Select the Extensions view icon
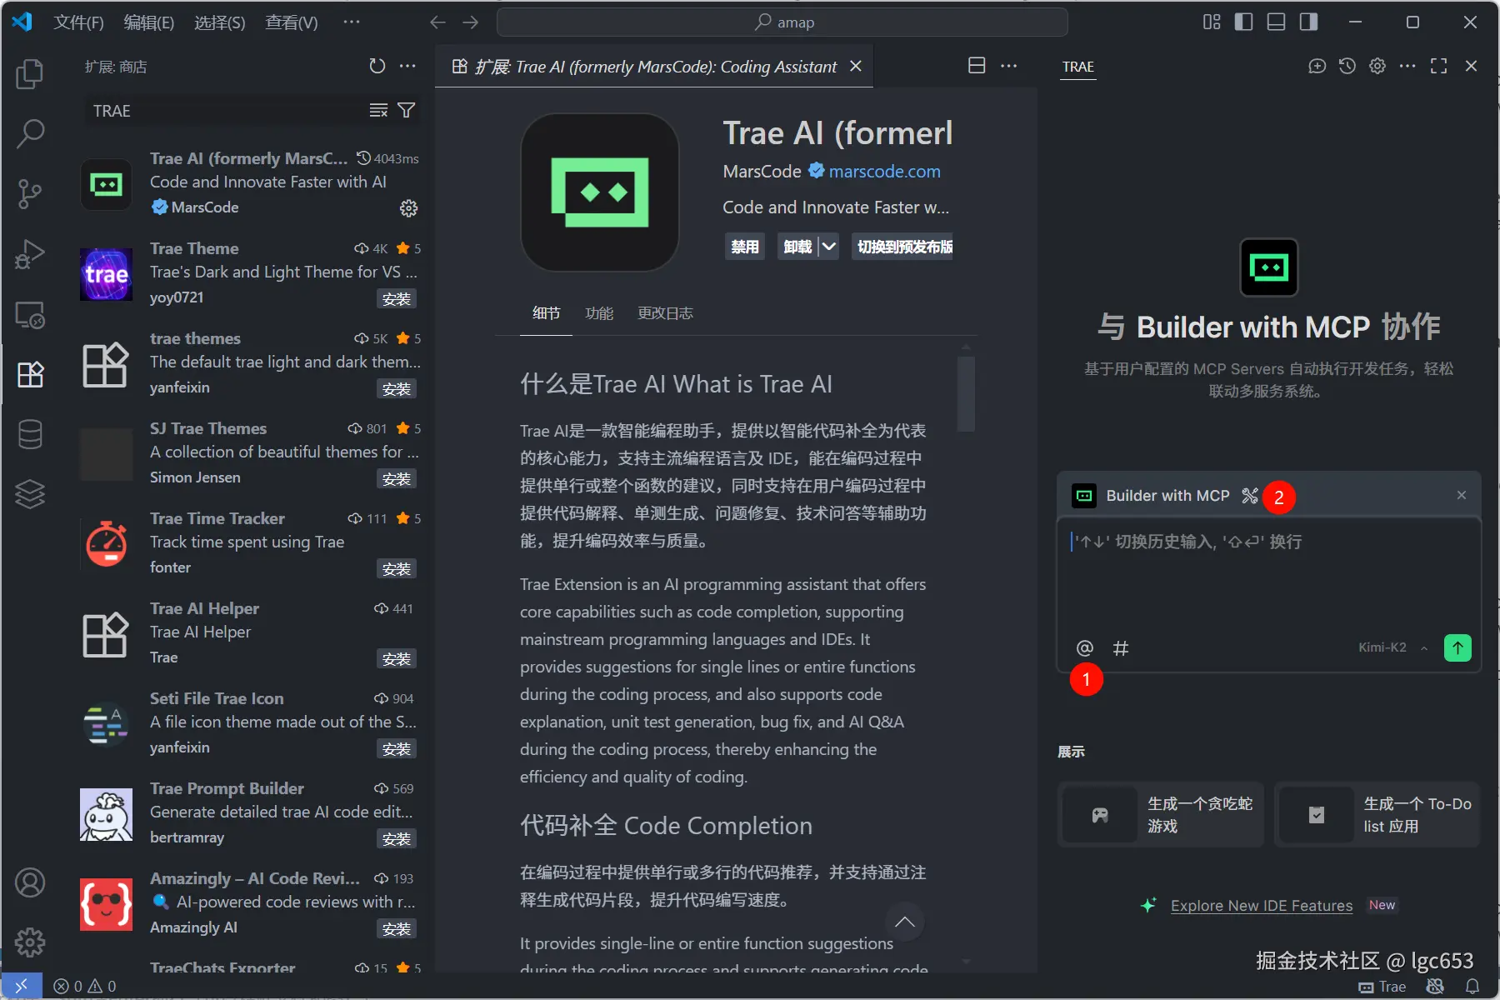 30,374
